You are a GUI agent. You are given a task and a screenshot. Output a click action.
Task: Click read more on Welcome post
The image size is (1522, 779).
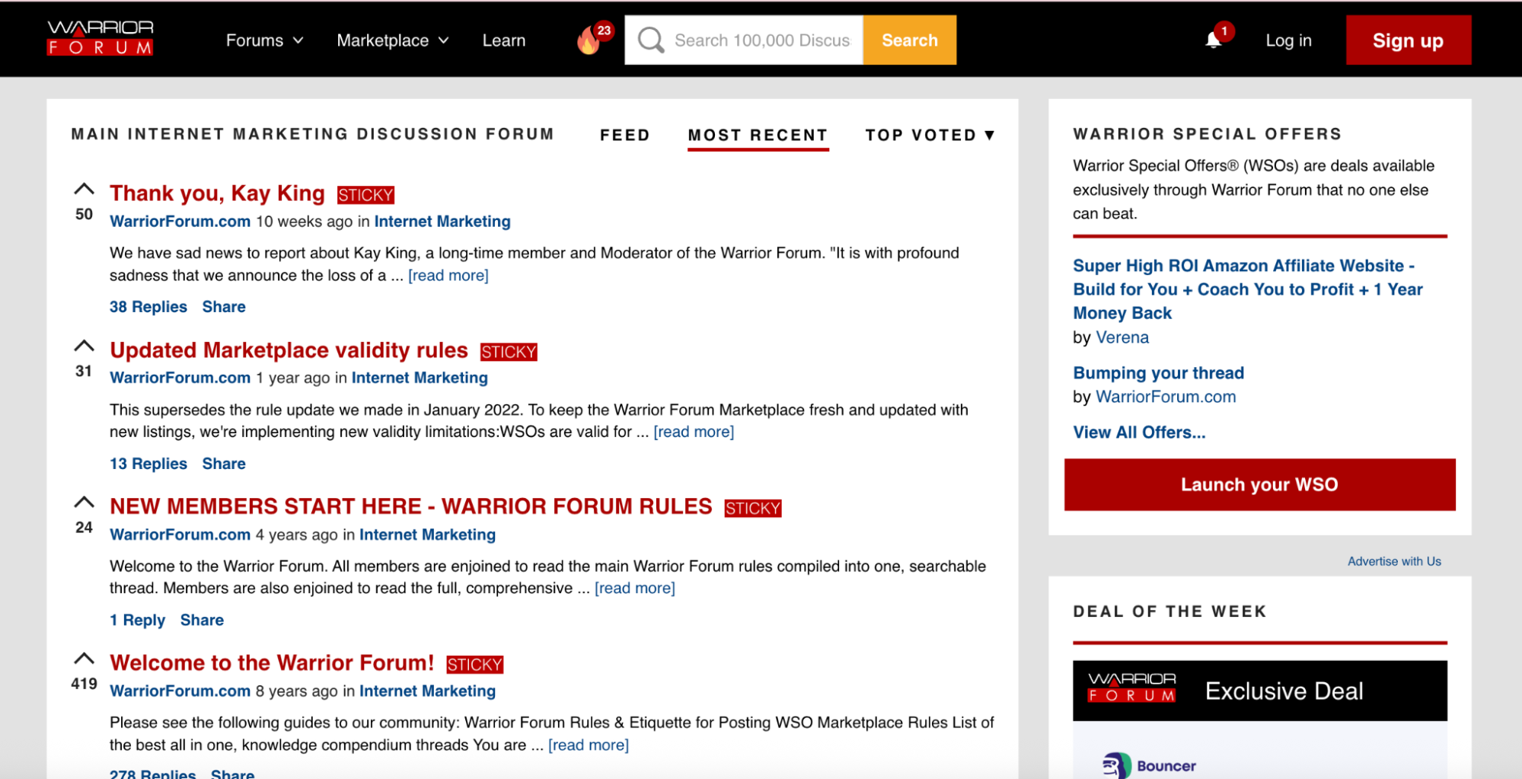pos(589,745)
